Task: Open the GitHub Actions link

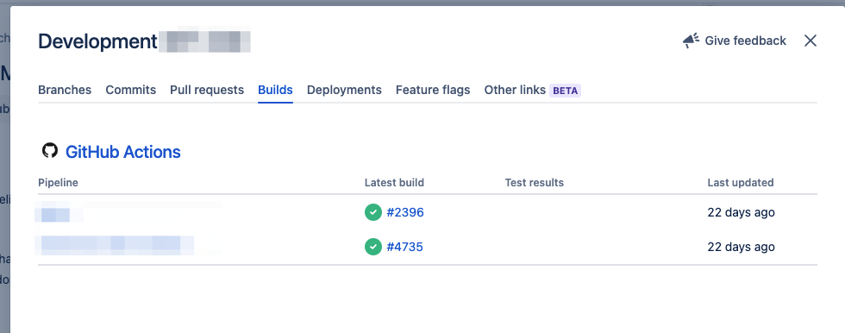Action: click(x=122, y=152)
